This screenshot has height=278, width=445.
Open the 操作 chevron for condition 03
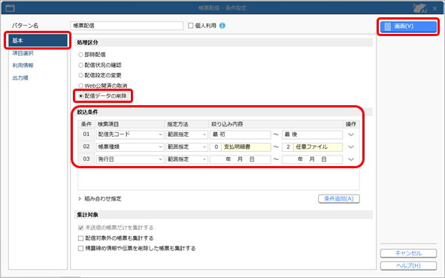point(351,159)
